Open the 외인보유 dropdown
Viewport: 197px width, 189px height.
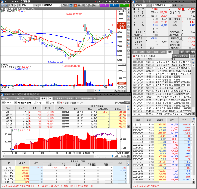click(x=180, y=35)
